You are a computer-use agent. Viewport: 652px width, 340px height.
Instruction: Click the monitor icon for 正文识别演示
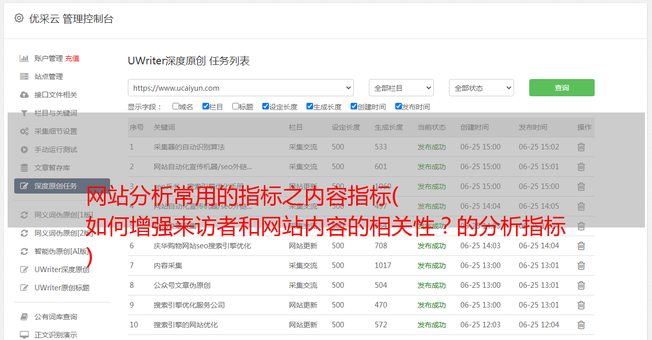(24, 335)
